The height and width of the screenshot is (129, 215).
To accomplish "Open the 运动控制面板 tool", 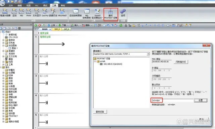I will pos(76,13).
